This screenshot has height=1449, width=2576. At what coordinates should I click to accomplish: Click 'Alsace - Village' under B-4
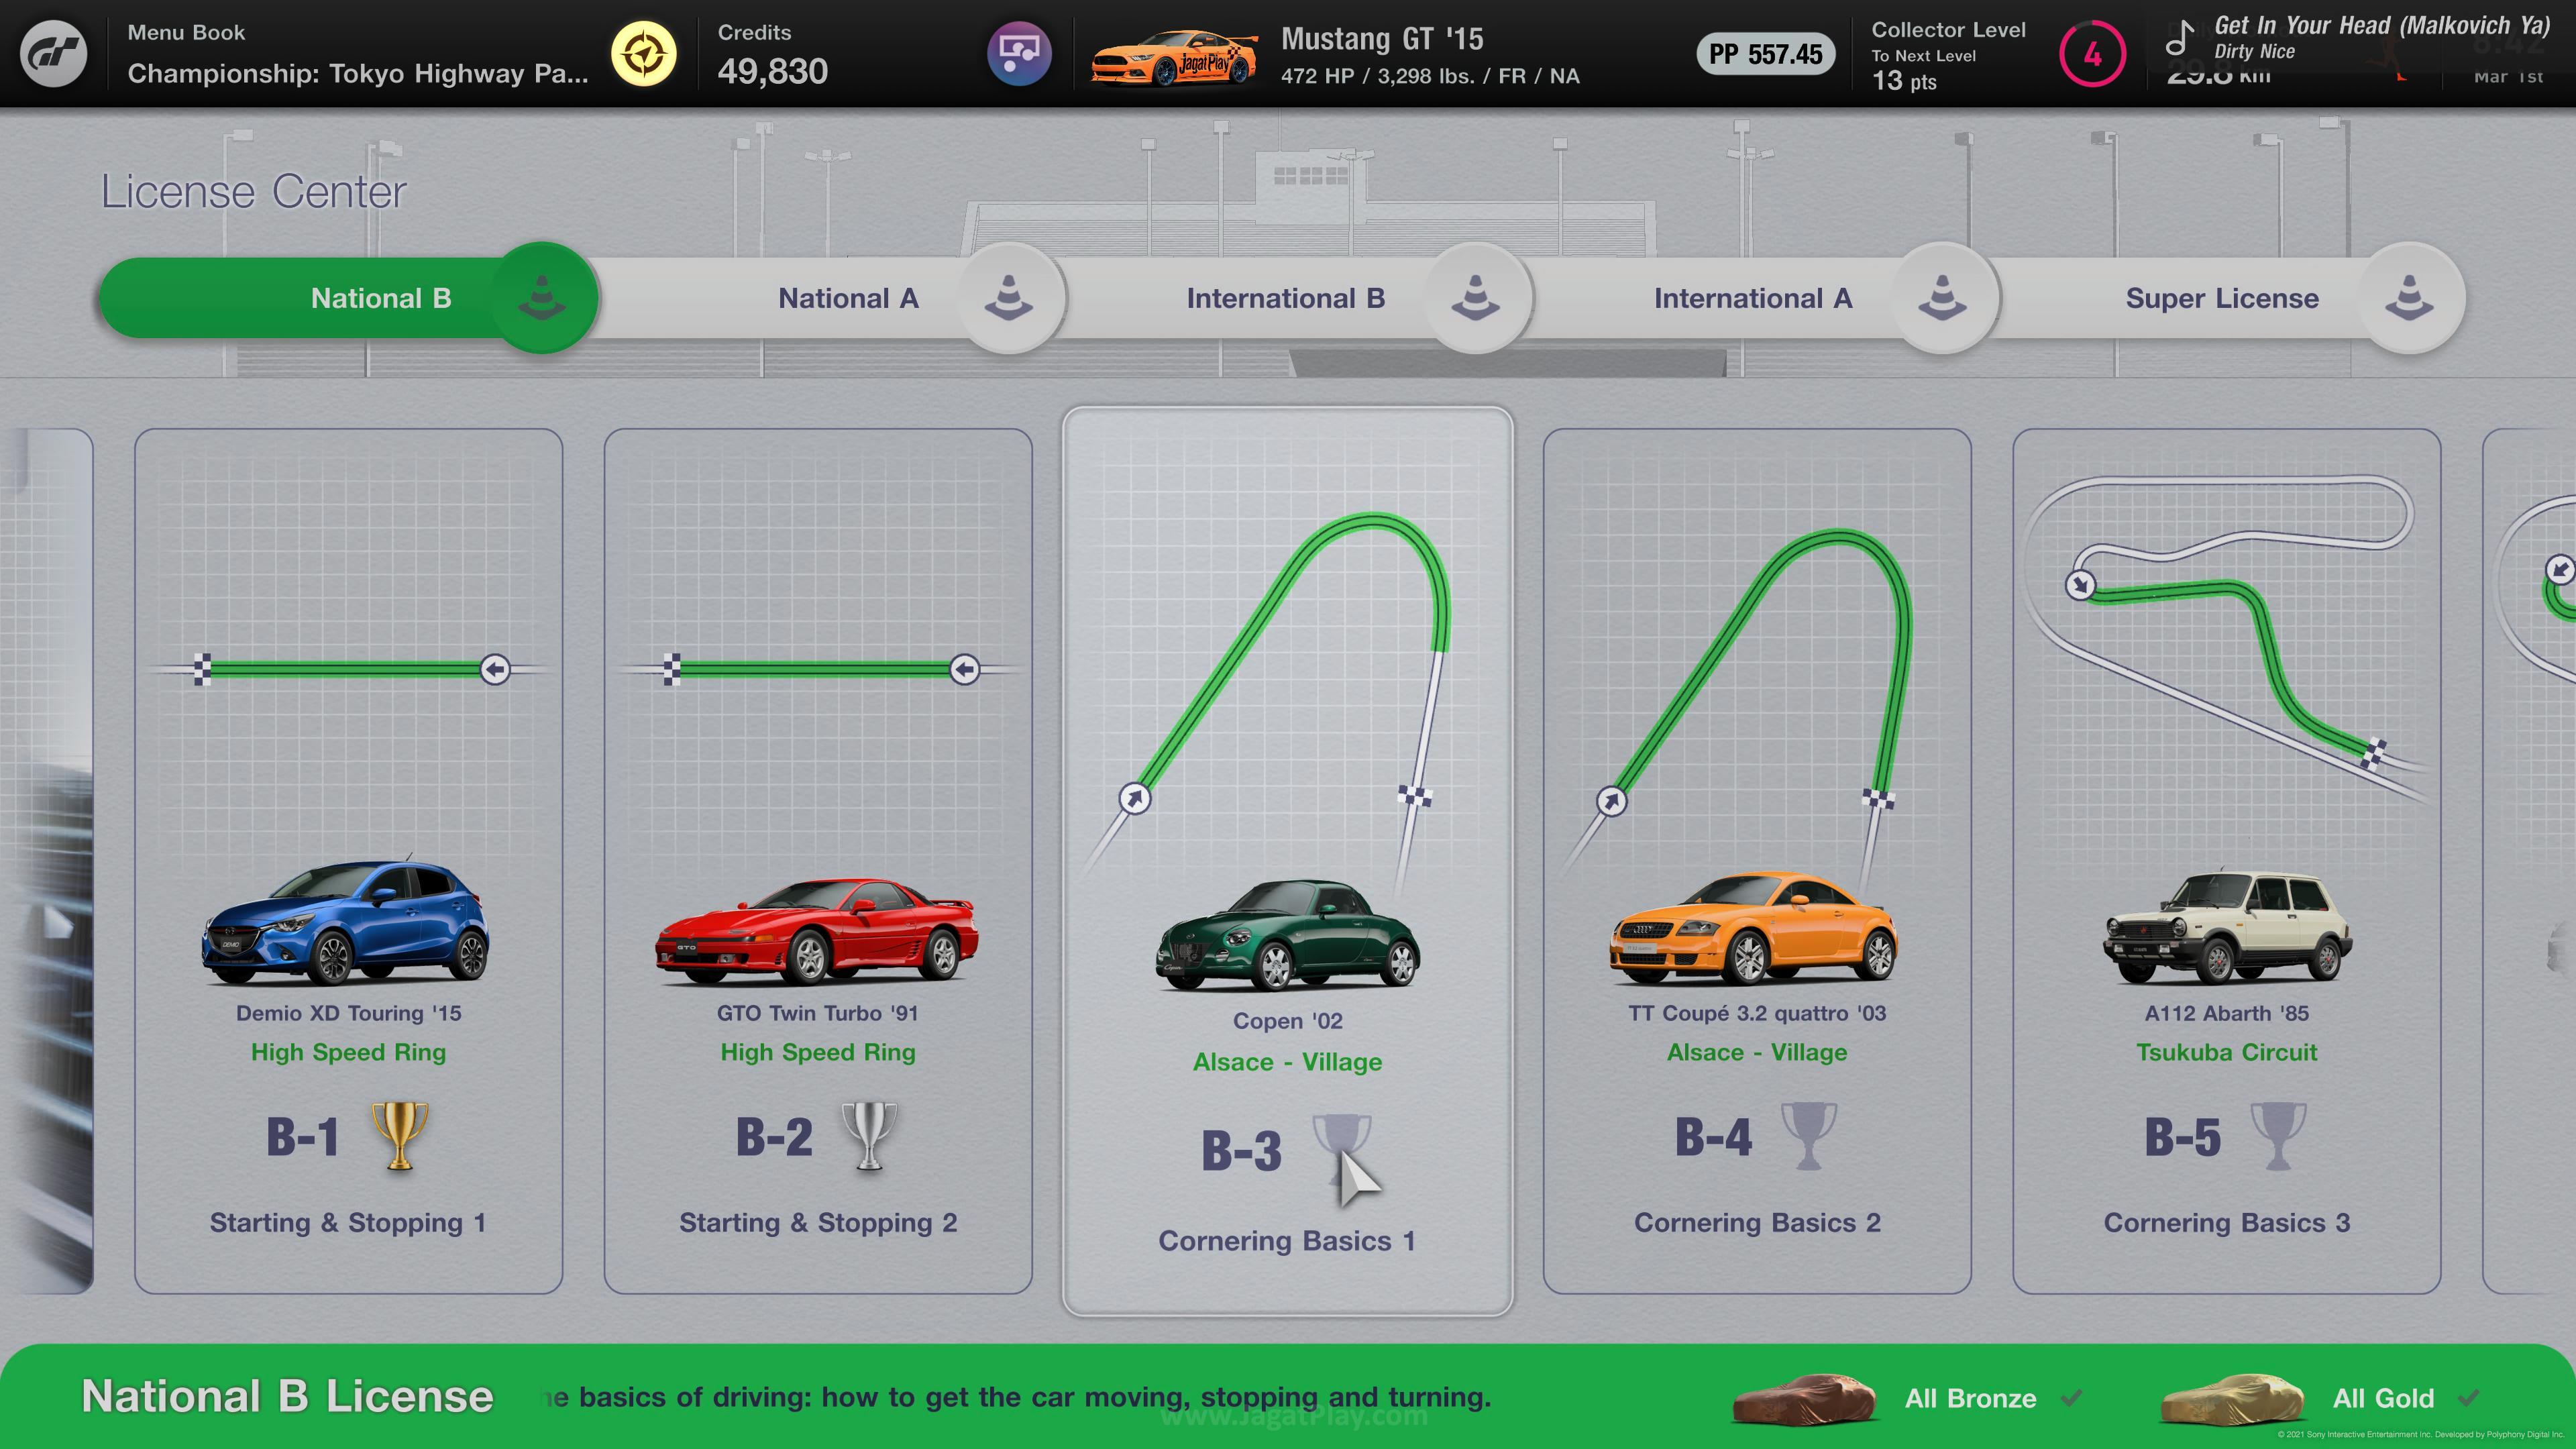(x=1757, y=1052)
